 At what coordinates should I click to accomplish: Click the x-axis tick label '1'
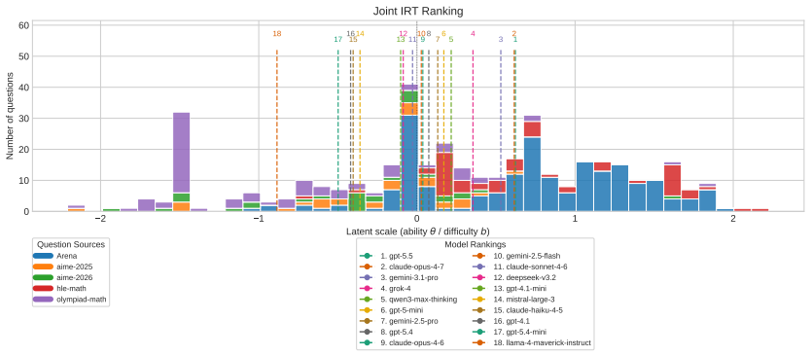tap(575, 219)
